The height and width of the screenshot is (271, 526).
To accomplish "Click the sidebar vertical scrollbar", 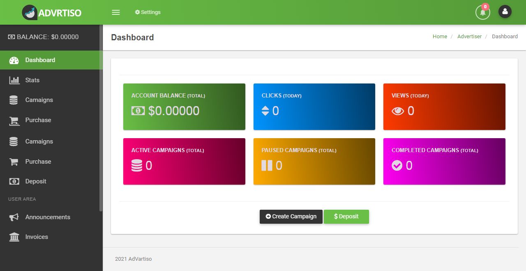I will pyautogui.click(x=101, y=118).
